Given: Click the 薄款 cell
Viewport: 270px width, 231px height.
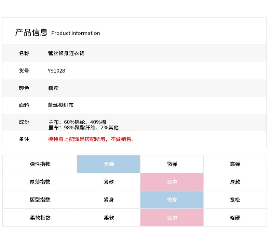Looking at the screenshot, I should tap(109, 182).
